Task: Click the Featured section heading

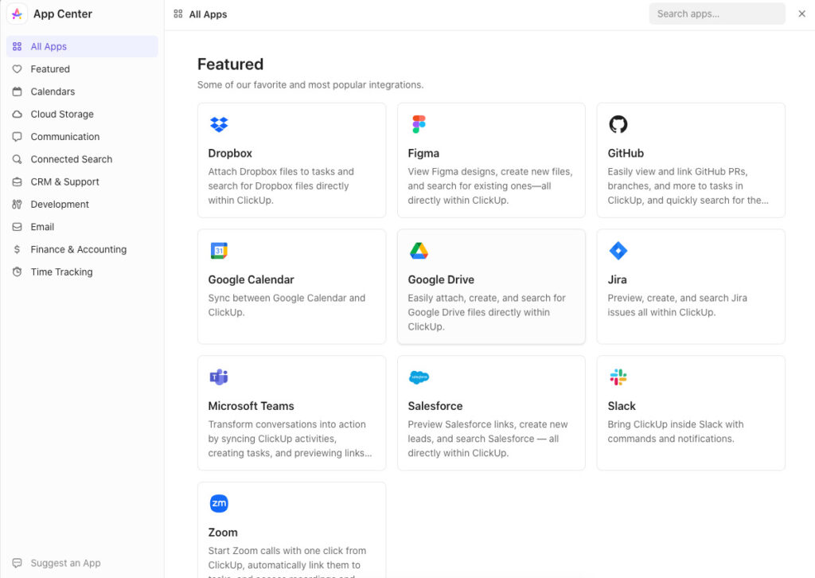Action: pyautogui.click(x=230, y=64)
